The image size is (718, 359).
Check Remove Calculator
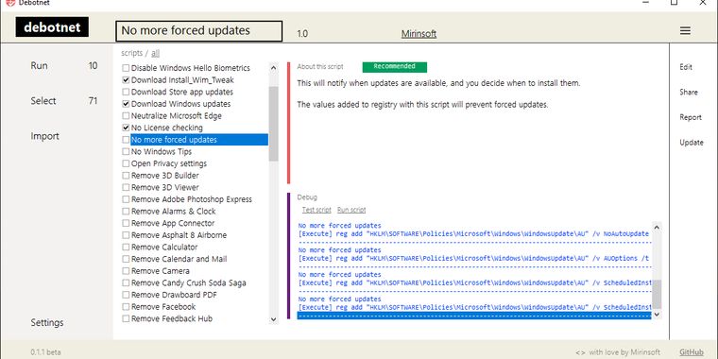tap(126, 247)
